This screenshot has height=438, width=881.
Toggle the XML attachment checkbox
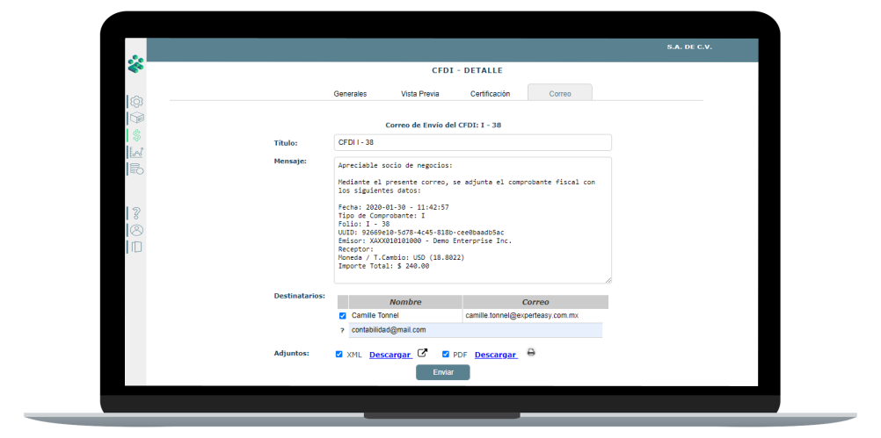[x=339, y=355]
